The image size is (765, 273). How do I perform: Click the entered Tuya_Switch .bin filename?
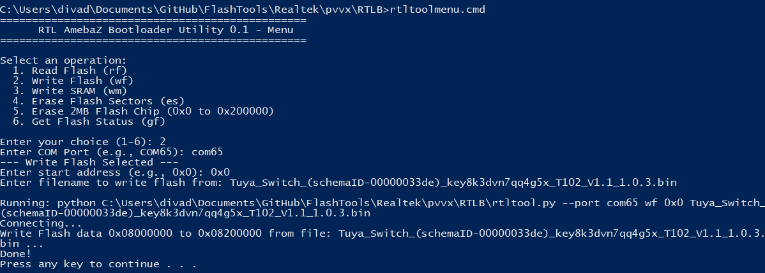pos(453,183)
